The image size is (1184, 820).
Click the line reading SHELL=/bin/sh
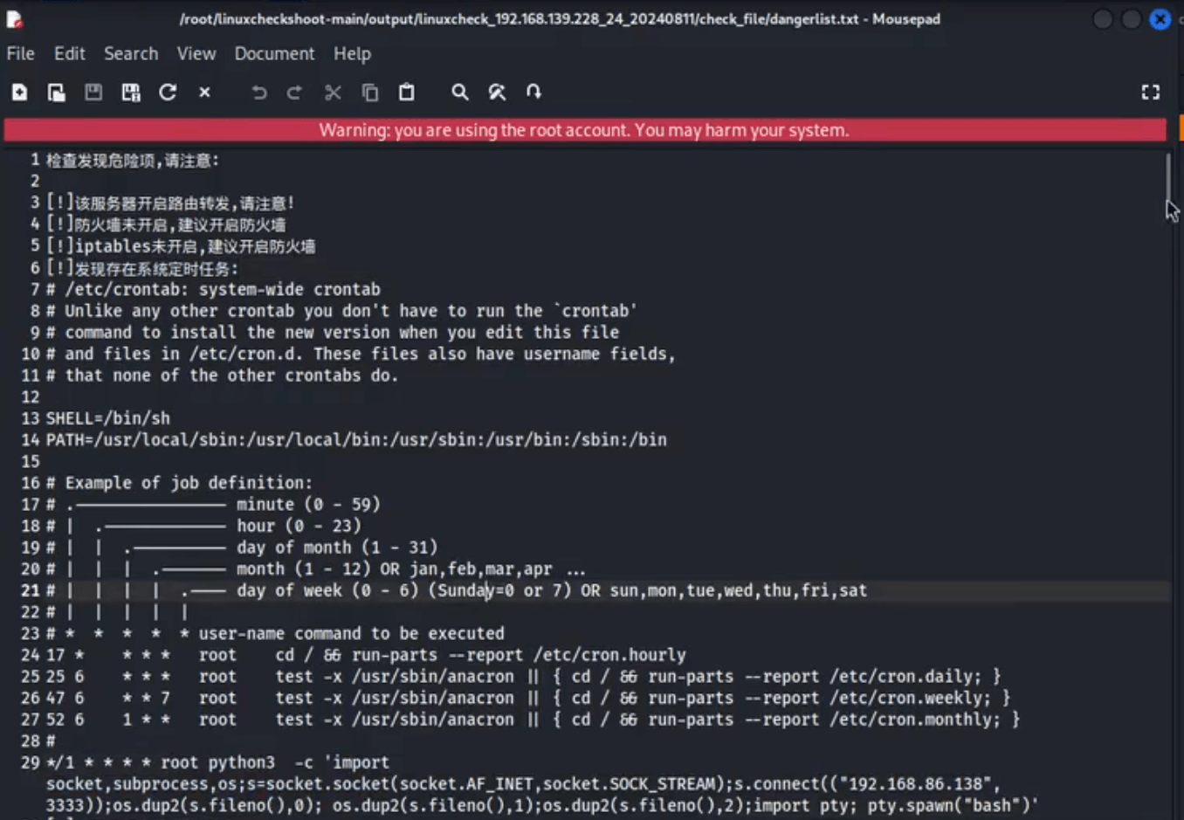click(108, 418)
